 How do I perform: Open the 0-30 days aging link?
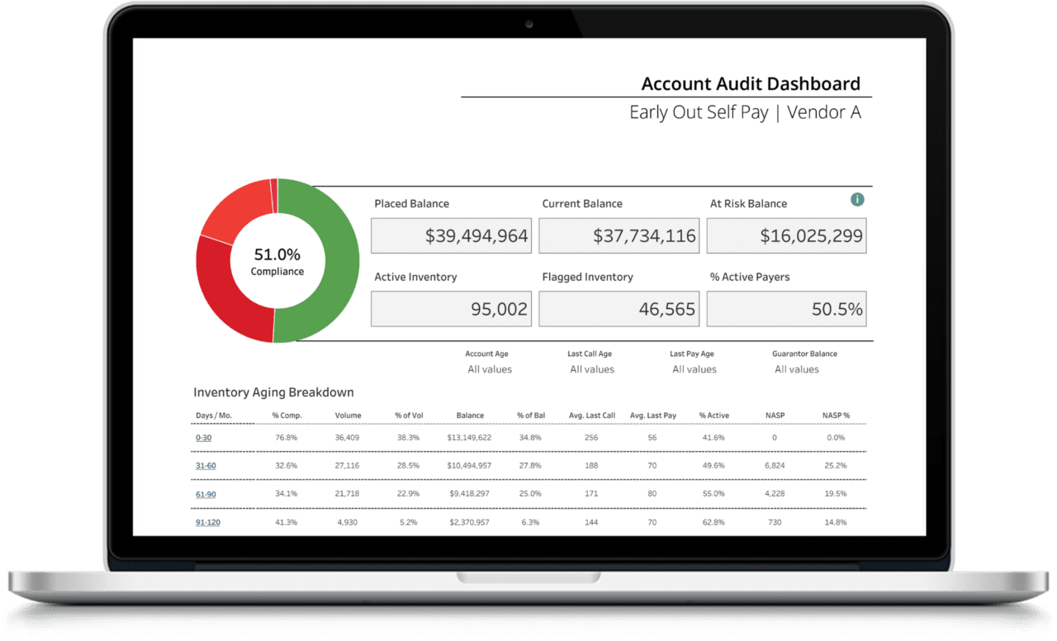[203, 438]
